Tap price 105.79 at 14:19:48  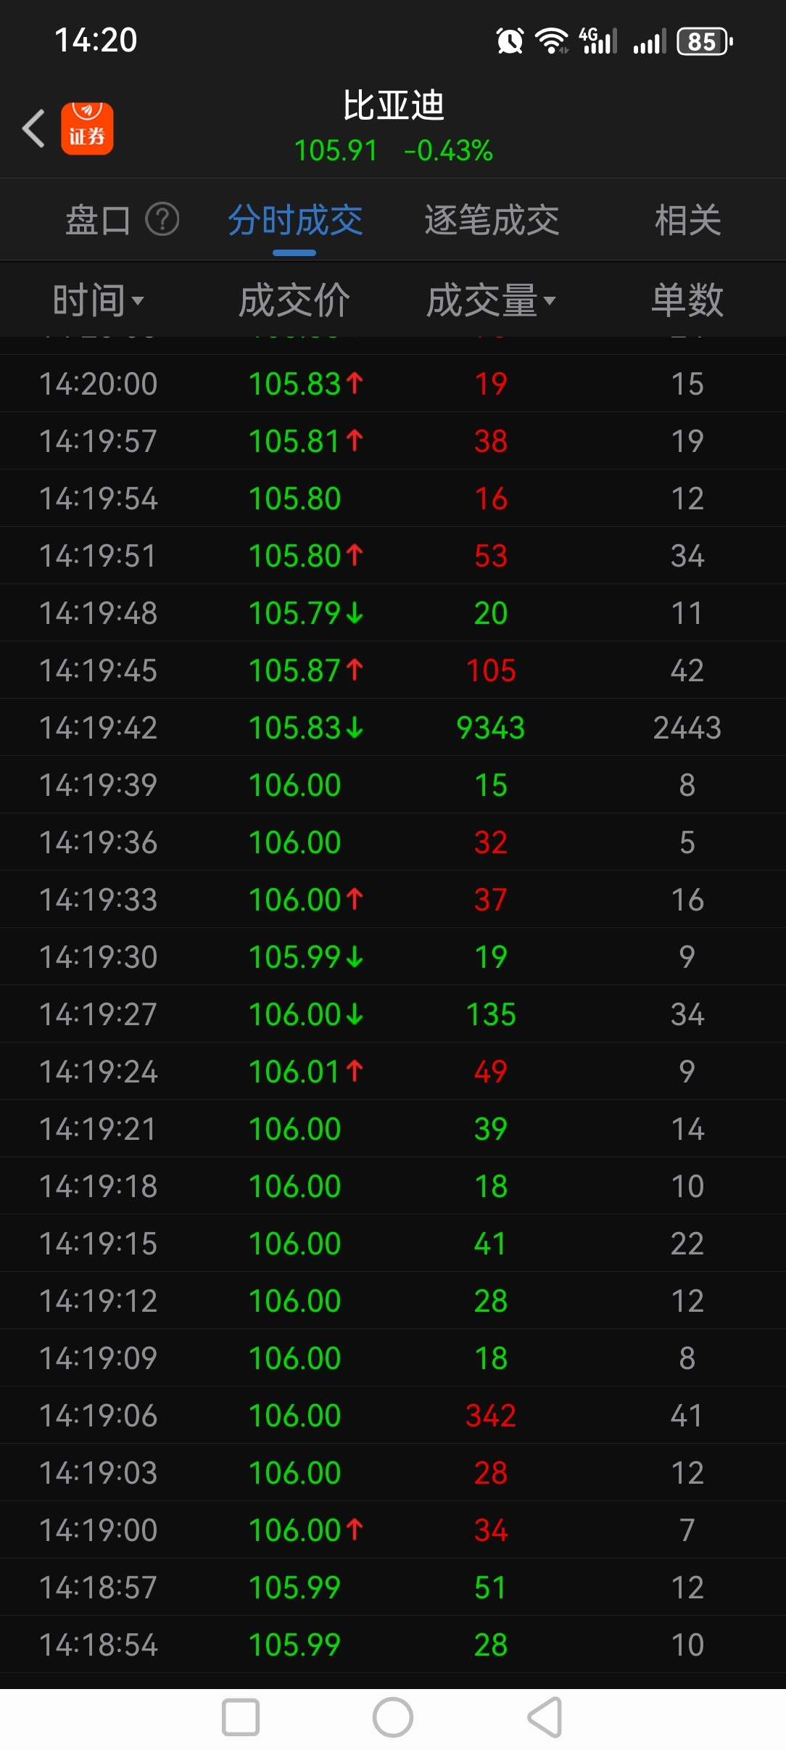point(294,613)
